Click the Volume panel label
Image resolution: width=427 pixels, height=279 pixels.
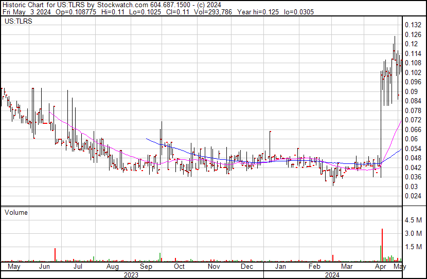click(16, 212)
